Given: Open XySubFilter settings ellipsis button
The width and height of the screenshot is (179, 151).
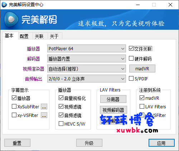Looking at the screenshot, I should click(44, 107).
